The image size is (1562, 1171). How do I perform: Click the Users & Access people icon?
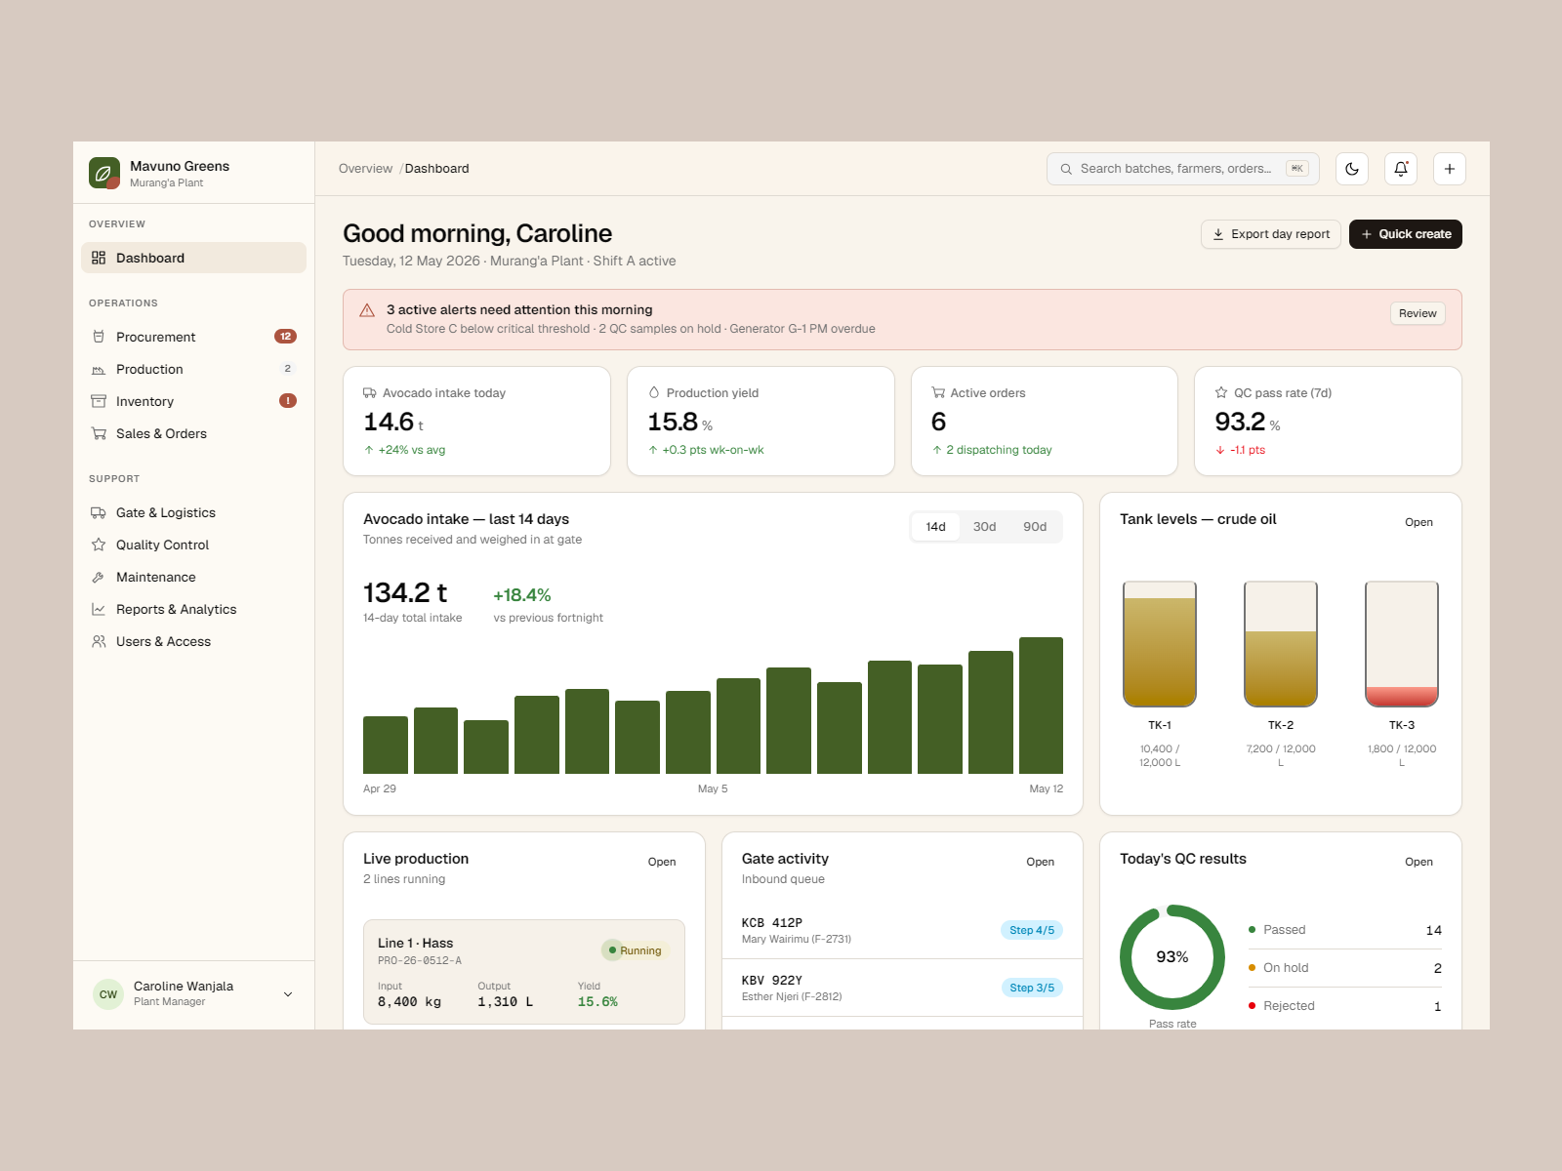(99, 641)
